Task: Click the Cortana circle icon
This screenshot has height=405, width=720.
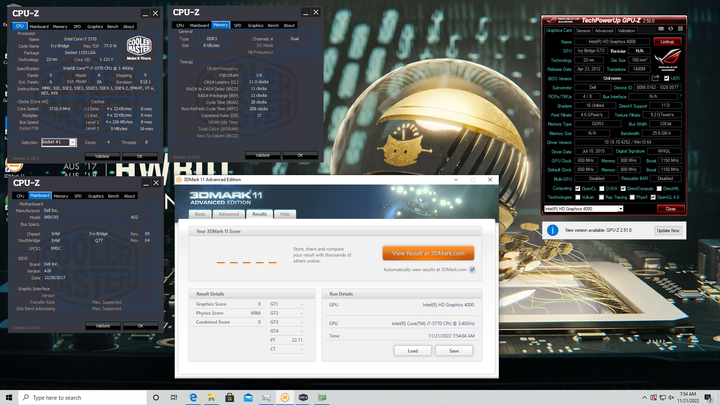Action: [156, 397]
